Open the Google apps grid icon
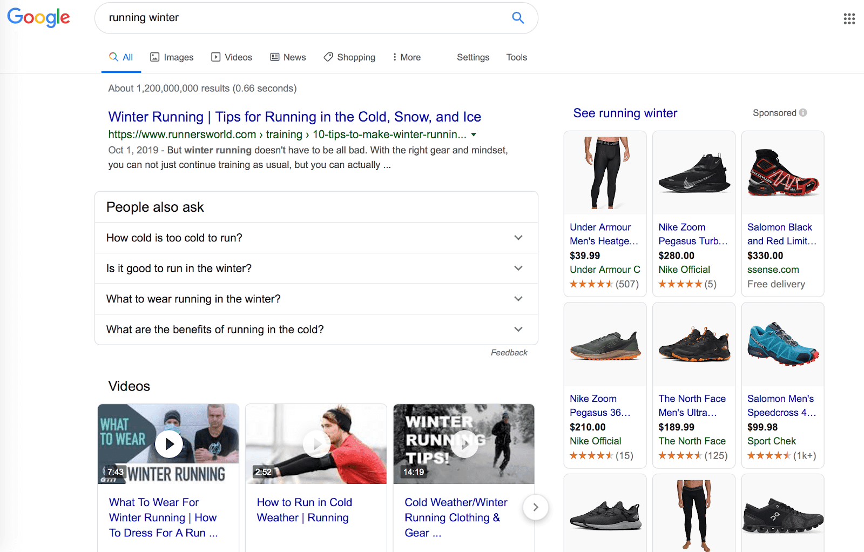 point(849,19)
